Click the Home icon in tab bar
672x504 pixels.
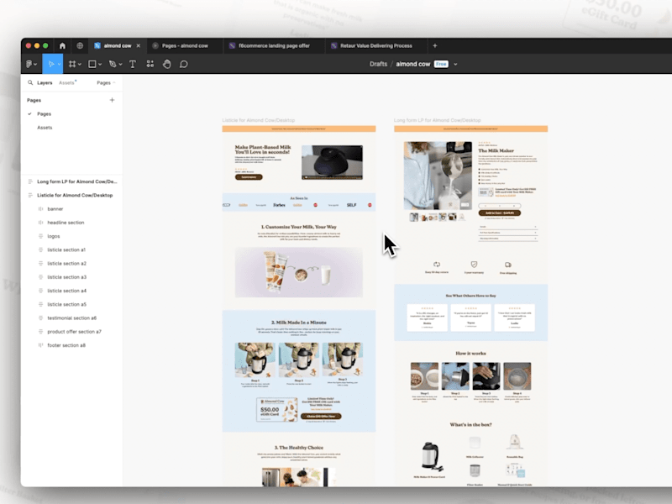[62, 45]
